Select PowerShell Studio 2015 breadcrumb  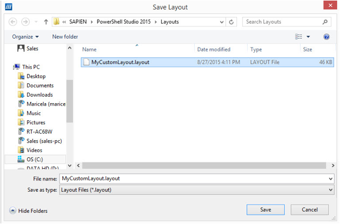tap(124, 22)
